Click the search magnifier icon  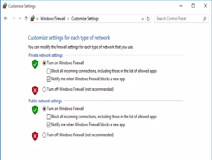204,19
